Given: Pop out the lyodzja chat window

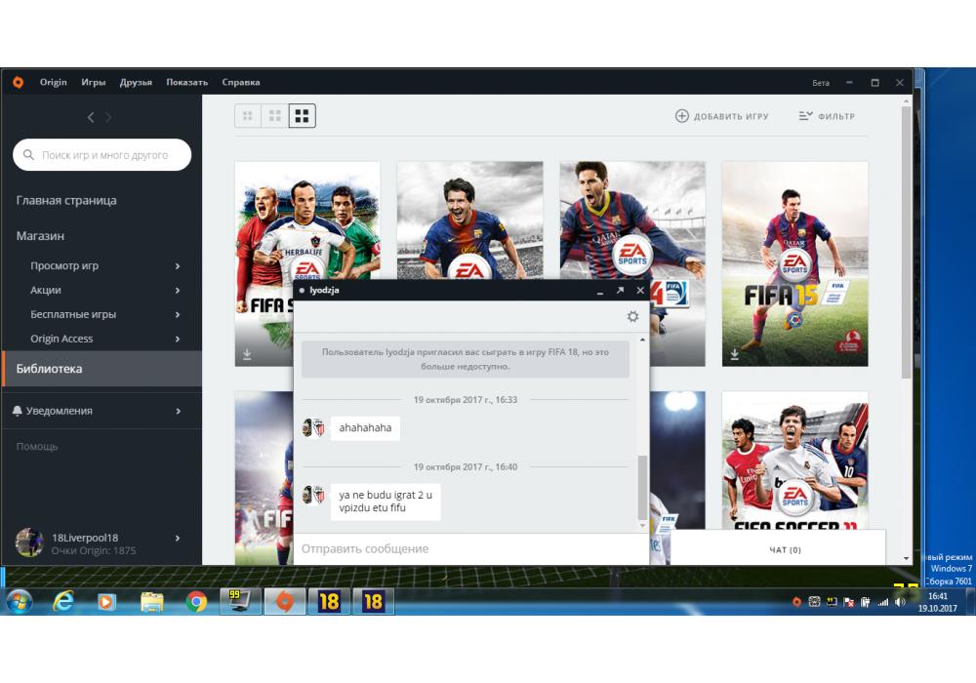Looking at the screenshot, I should point(619,291).
